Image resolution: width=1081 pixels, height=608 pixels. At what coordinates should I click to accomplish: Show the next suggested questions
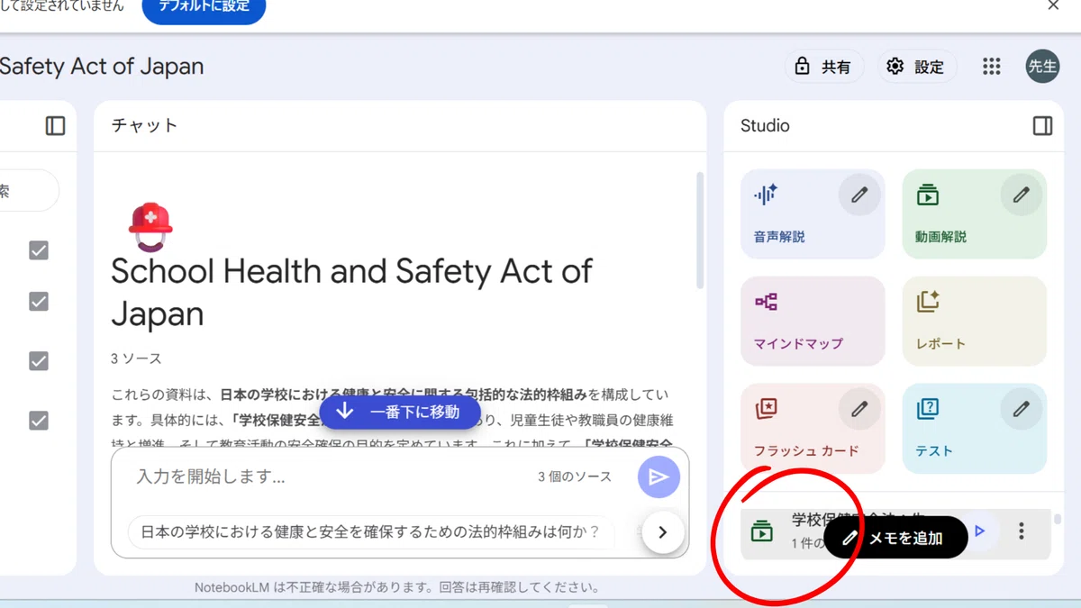(663, 532)
